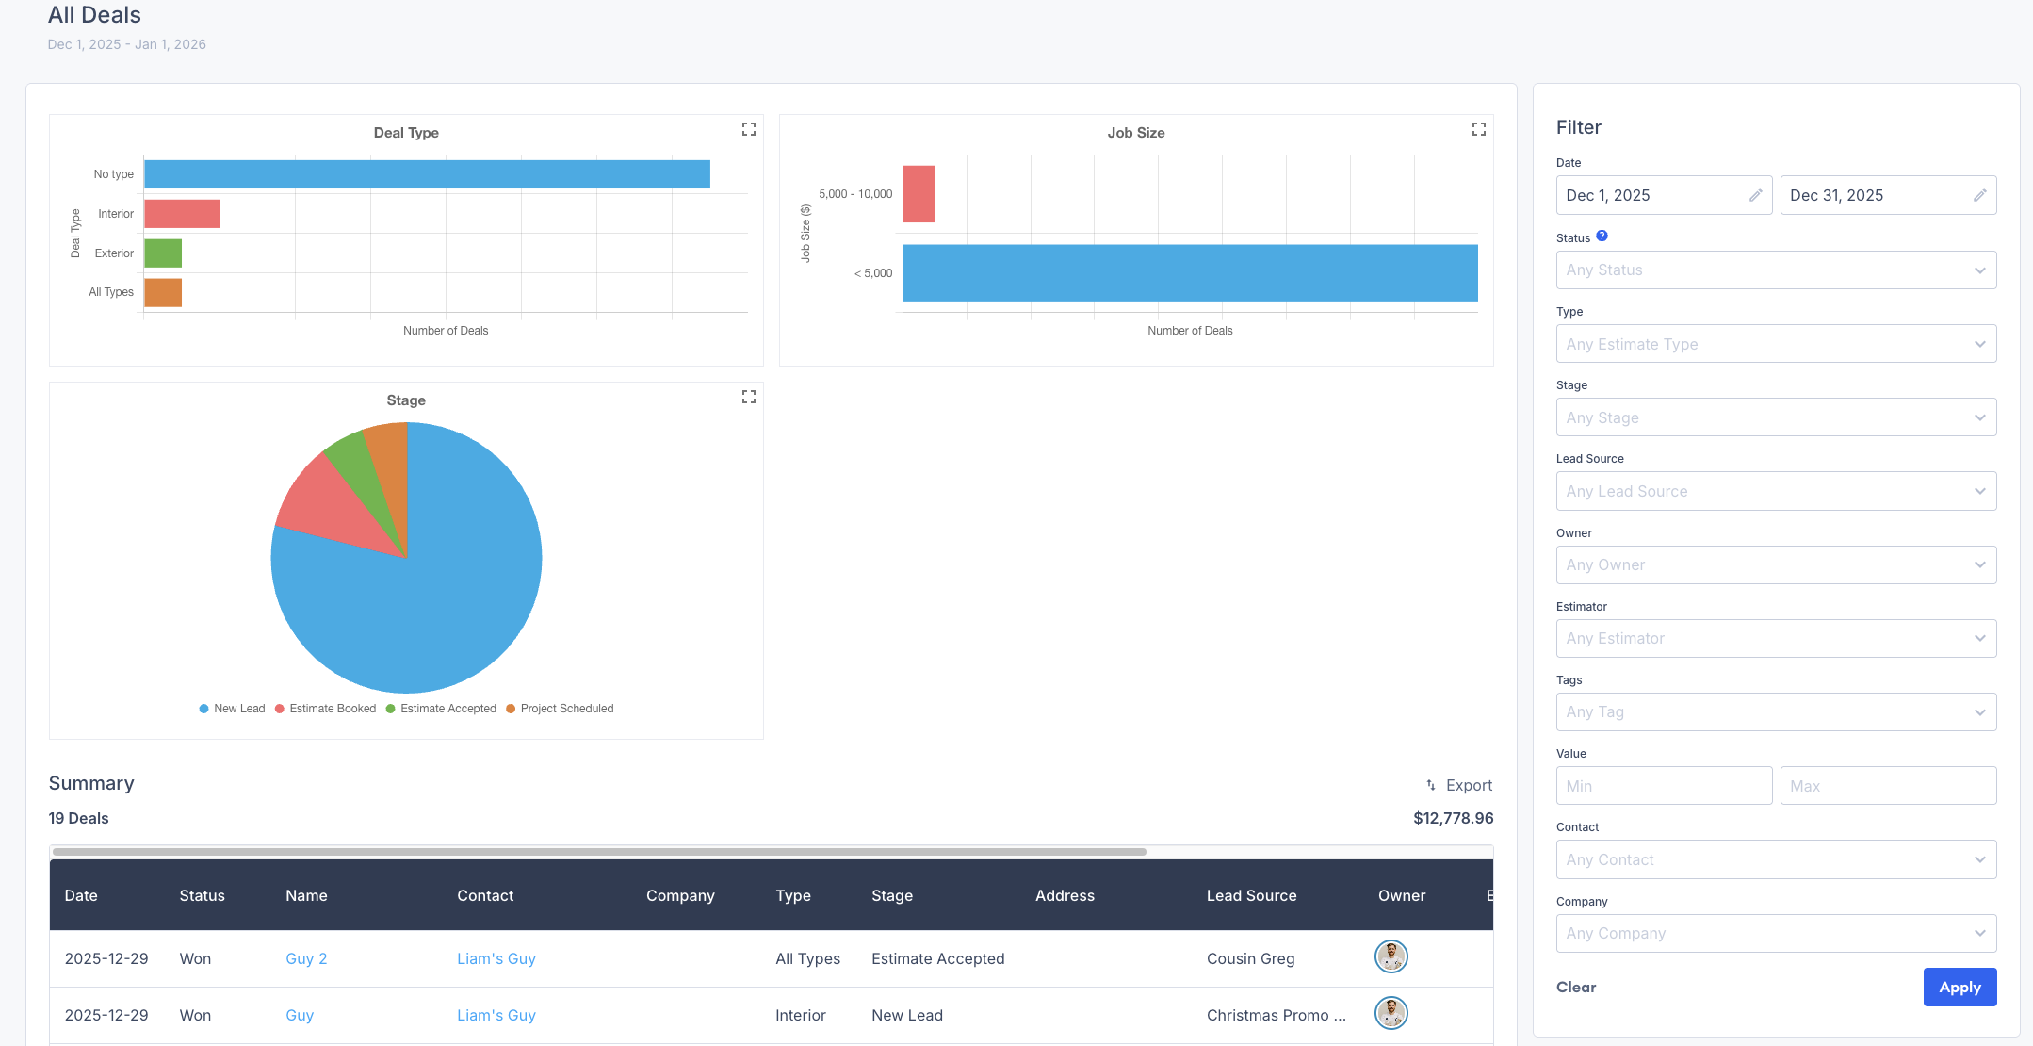Open the Any Company dropdown
Screen dimensions: 2033x1046
click(1776, 933)
